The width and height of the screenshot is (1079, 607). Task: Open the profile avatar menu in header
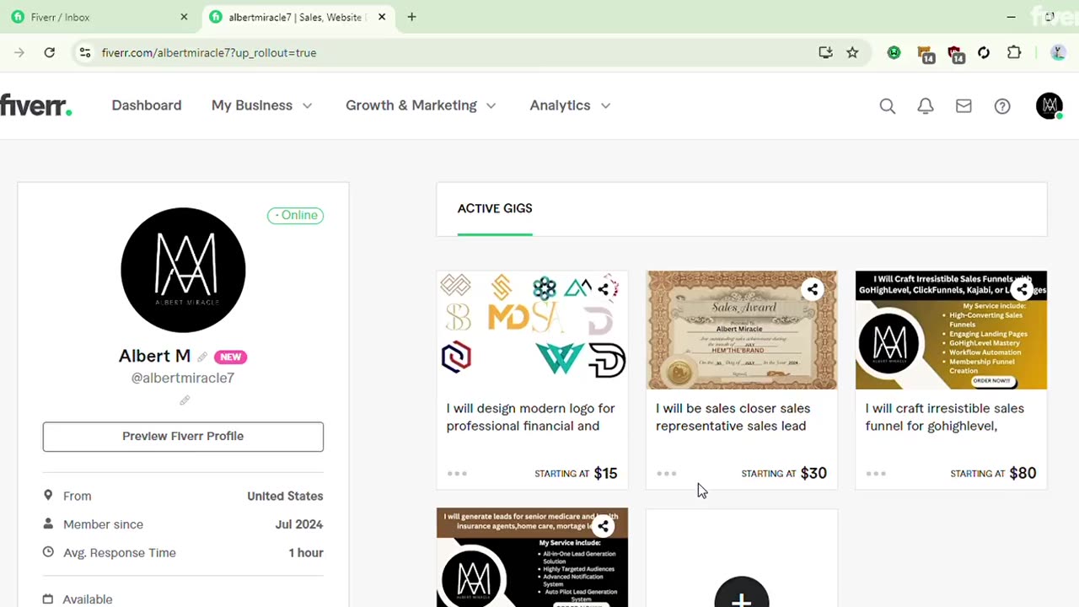point(1049,105)
